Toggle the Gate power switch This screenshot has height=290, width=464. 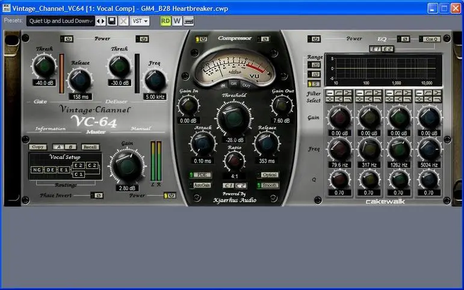(67, 39)
